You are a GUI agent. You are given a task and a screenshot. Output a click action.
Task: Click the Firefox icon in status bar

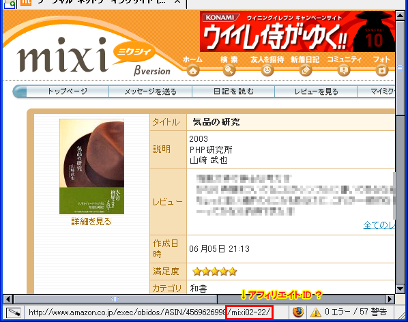tap(298, 312)
